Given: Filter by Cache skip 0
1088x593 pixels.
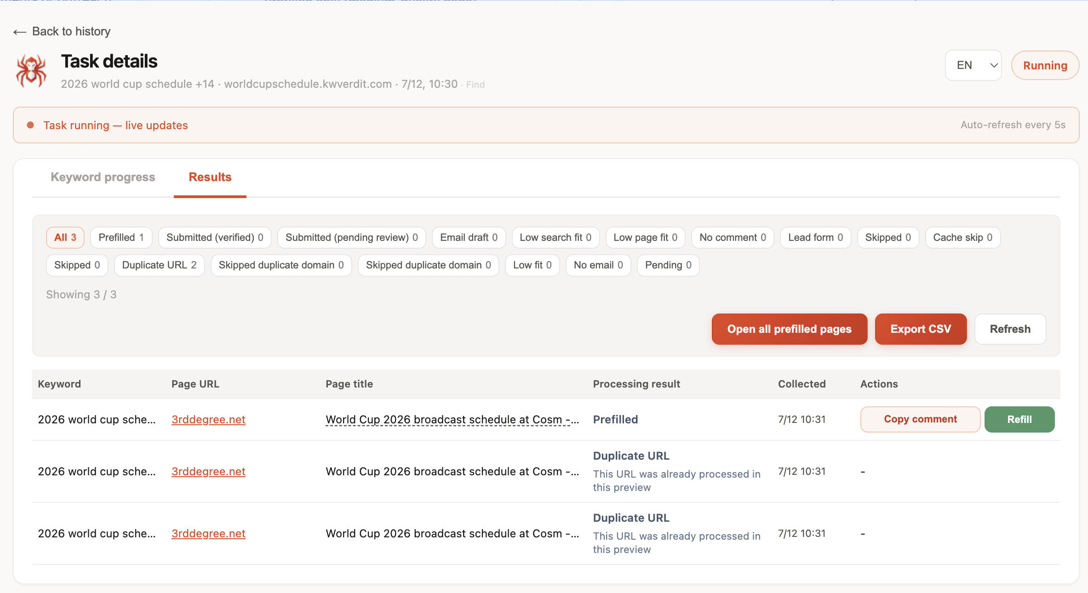Looking at the screenshot, I should tap(963, 238).
